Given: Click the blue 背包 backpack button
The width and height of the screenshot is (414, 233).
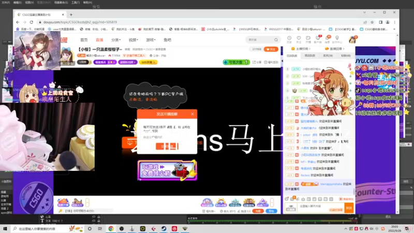Looking at the screenshot, I should 271,211.
